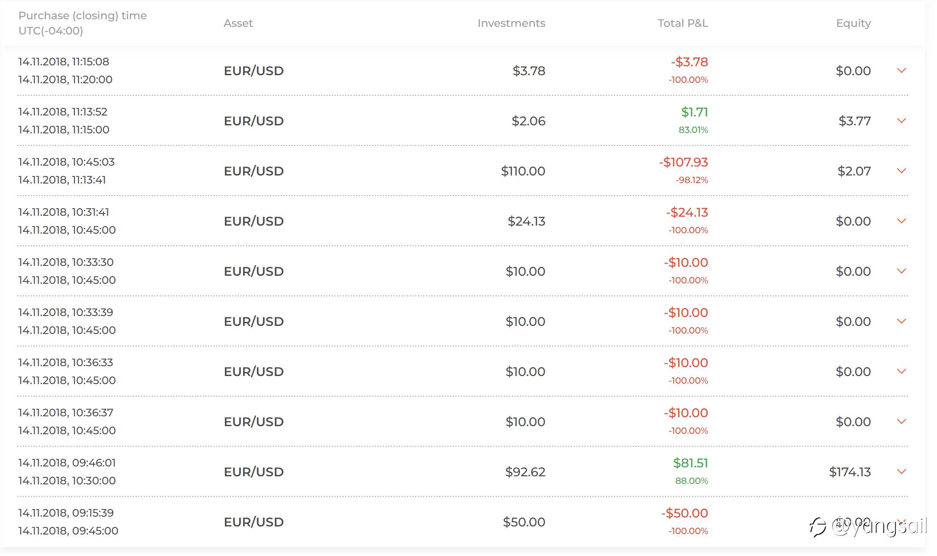Expand the $24.13 investment row chevron

pyautogui.click(x=902, y=221)
